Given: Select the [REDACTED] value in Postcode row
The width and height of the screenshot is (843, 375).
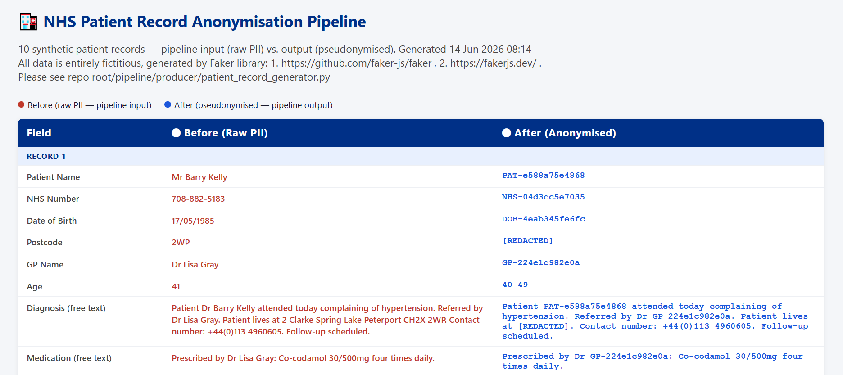Looking at the screenshot, I should point(528,240).
